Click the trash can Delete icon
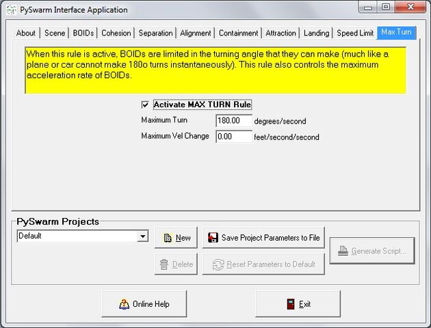Viewport: 431px width, 328px height. pyautogui.click(x=164, y=264)
